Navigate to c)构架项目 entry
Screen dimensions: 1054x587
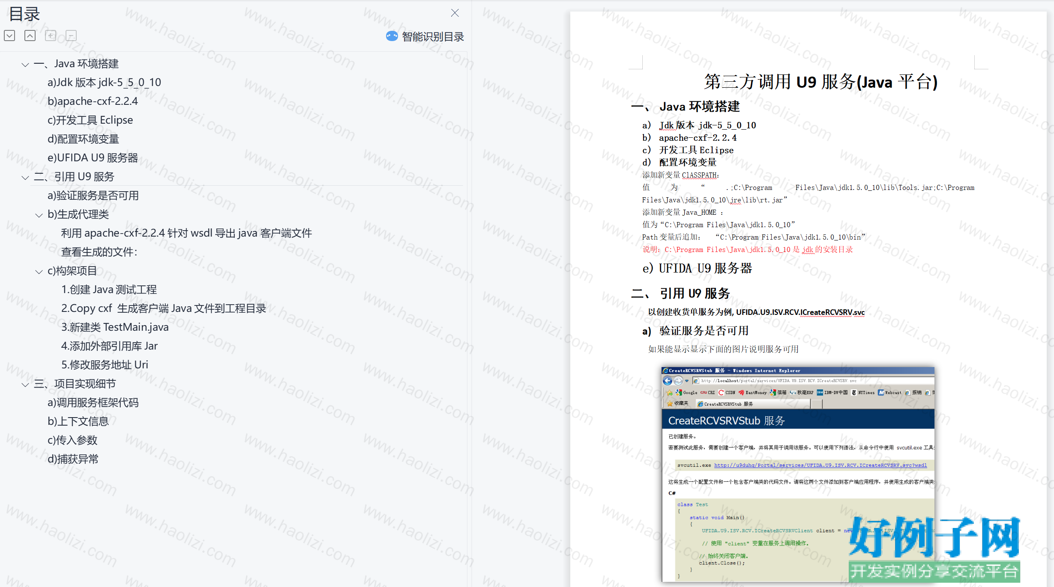[x=72, y=271]
